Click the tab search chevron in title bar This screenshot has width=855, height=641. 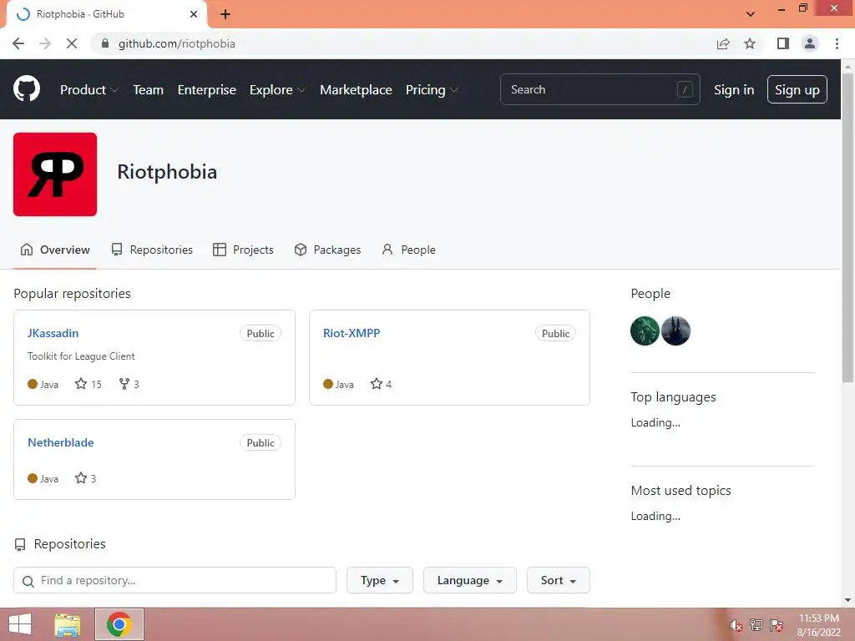[x=751, y=14]
